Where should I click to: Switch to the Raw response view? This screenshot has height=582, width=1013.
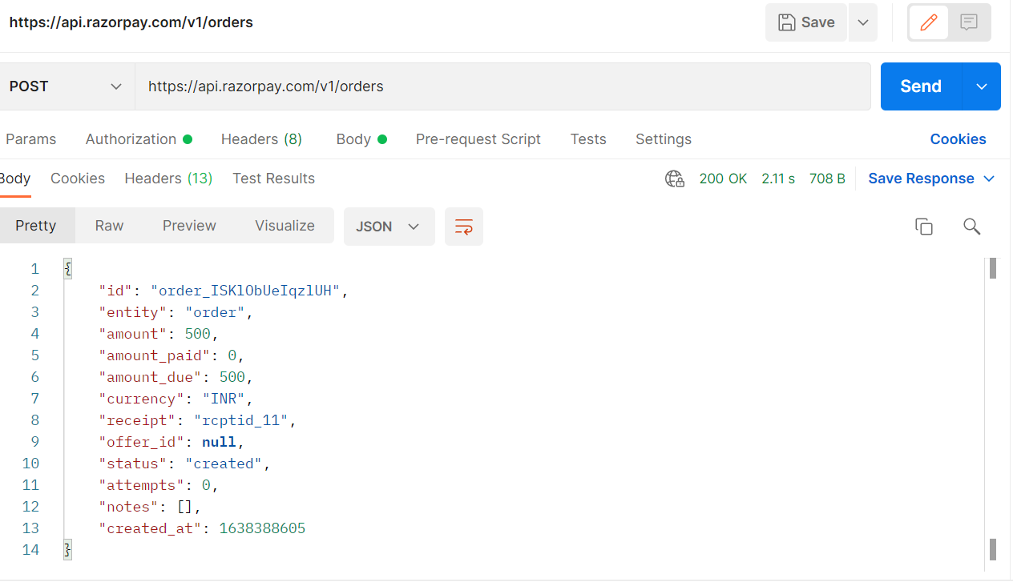[x=109, y=226]
